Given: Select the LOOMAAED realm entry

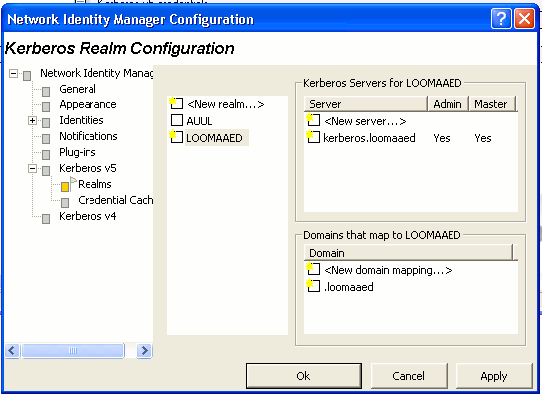Looking at the screenshot, I should click(217, 138).
